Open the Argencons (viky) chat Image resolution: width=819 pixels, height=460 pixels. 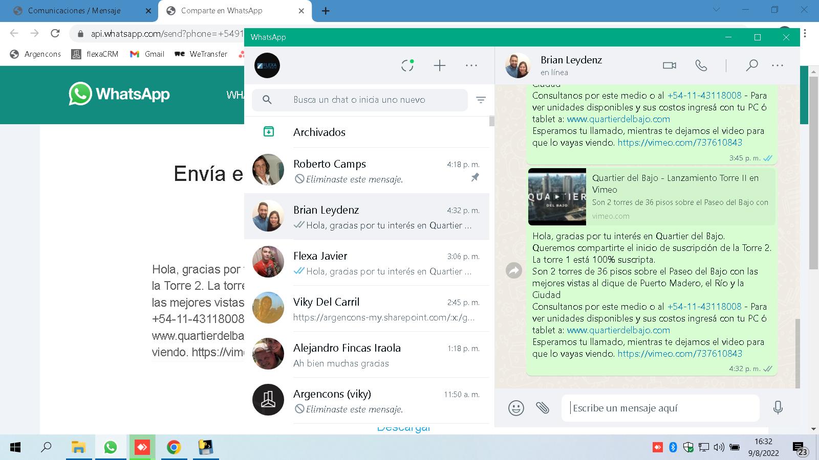367,400
